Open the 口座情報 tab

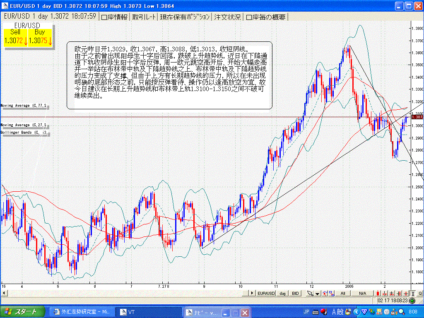(115, 17)
